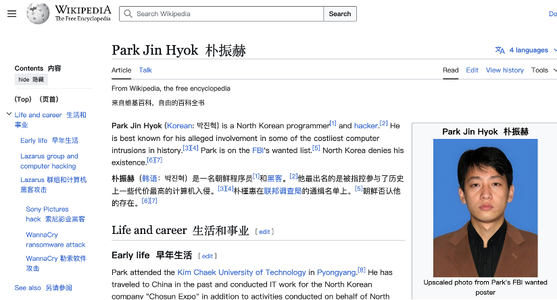This screenshot has width=557, height=300.
Task: Click the Wikipedia globe logo
Action: coord(38,13)
